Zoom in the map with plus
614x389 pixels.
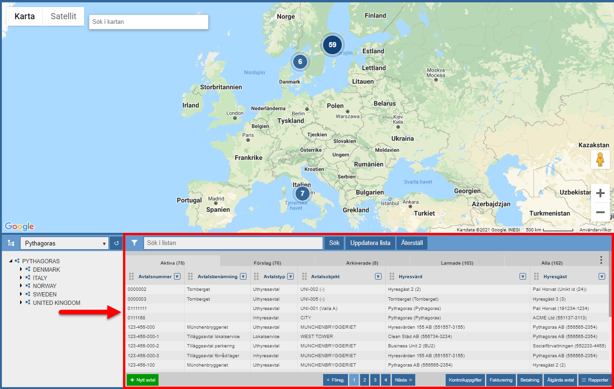[600, 193]
